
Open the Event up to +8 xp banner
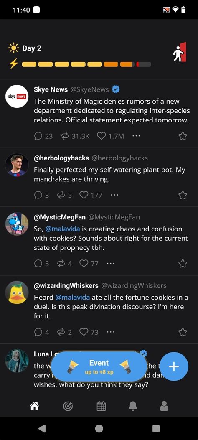[99, 366]
